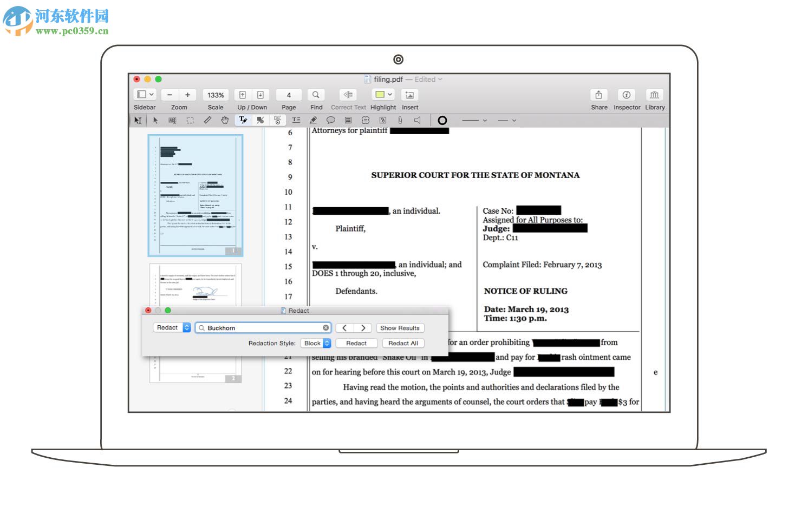Select the speech bubble note tool
The width and height of the screenshot is (795, 507).
point(331,120)
